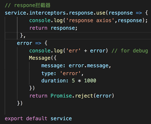Click the 'respone拦截器' comment line

pos(27,5)
